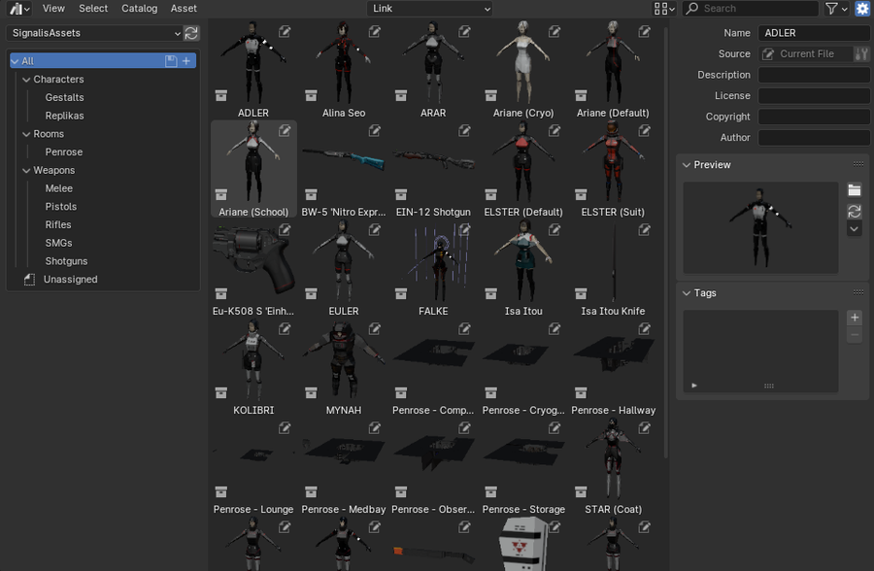This screenshot has height=571, width=874.
Task: Click the asset Name field
Action: [x=814, y=33]
